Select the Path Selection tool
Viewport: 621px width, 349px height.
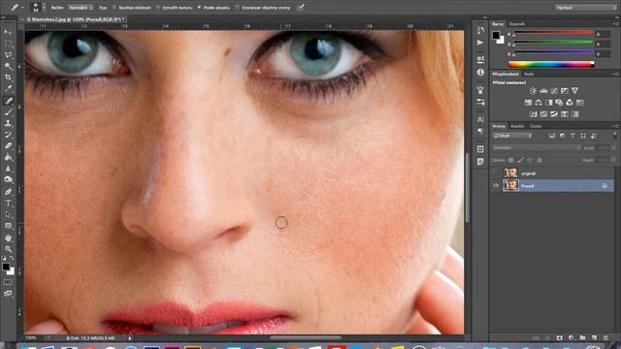(8, 214)
